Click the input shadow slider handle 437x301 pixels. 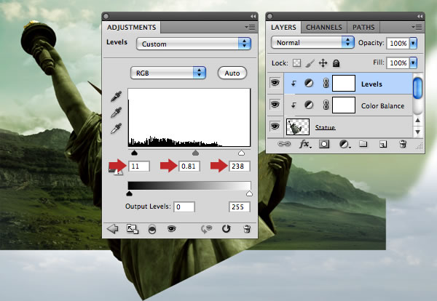[x=134, y=153]
